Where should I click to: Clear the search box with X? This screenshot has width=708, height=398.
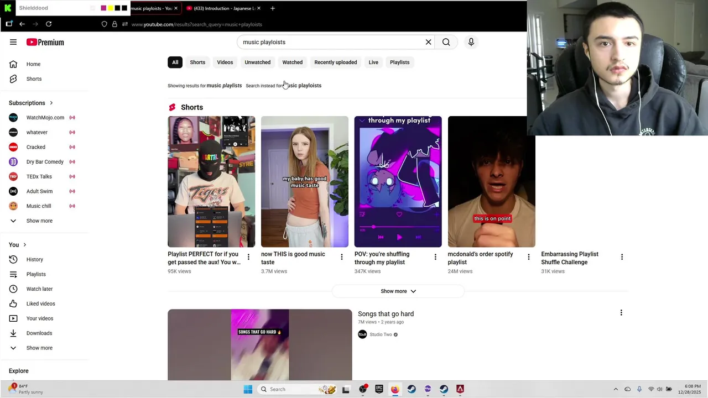click(x=428, y=42)
